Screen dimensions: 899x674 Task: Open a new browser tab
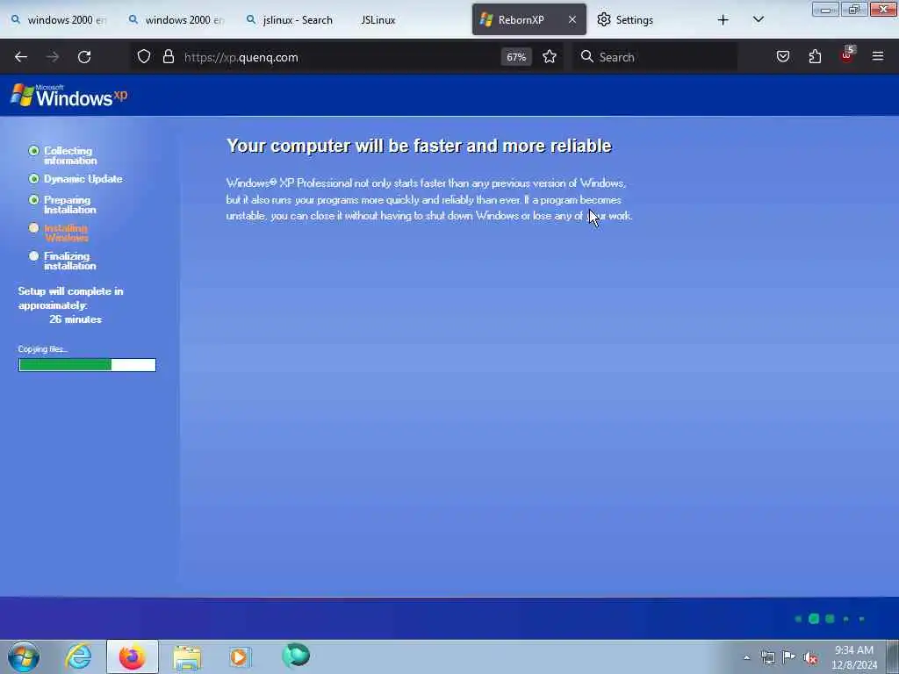point(723,20)
